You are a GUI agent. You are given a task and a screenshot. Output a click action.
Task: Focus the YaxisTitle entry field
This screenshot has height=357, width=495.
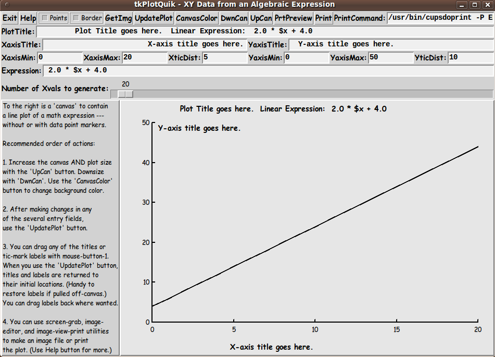[x=391, y=44]
